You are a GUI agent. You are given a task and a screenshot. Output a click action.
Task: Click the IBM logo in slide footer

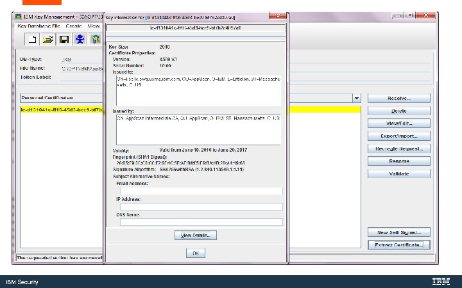click(441, 282)
